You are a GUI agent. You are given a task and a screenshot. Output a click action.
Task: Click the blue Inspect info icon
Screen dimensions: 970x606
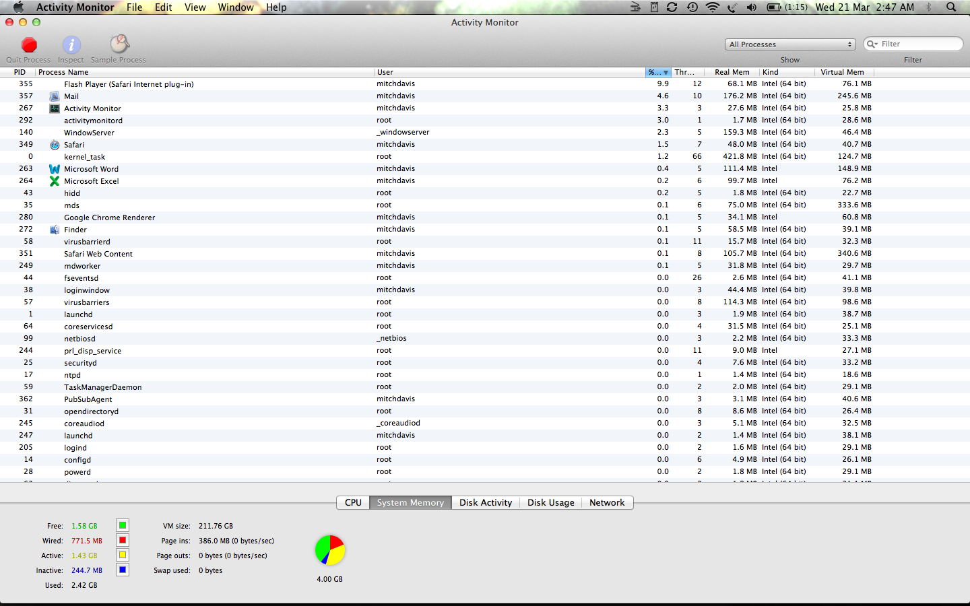pos(71,45)
